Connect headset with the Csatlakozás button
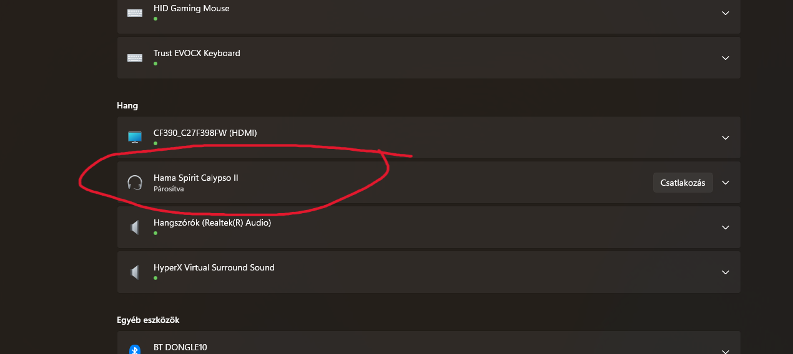Image resolution: width=793 pixels, height=354 pixels. click(683, 183)
